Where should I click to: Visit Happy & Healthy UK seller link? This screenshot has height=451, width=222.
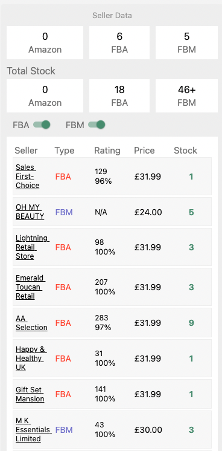(31, 359)
